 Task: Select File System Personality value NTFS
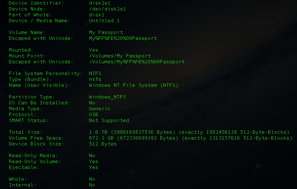click(95, 73)
